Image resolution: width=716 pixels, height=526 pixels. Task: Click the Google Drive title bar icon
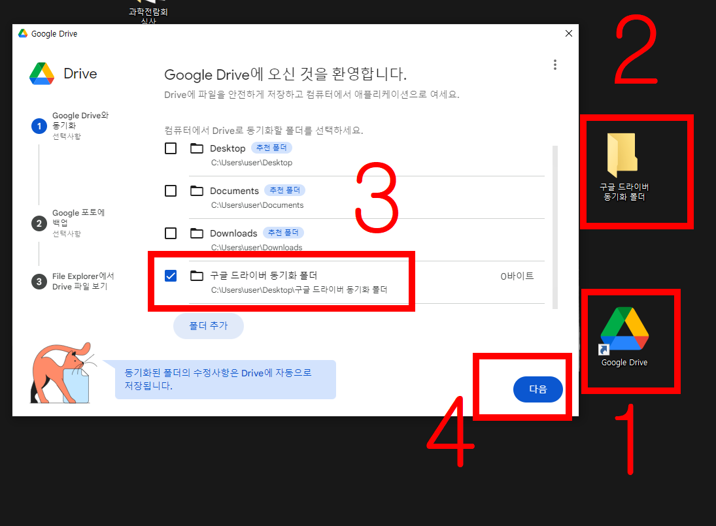(23, 33)
